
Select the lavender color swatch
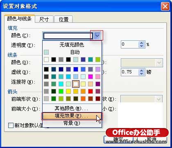[98, 69]
